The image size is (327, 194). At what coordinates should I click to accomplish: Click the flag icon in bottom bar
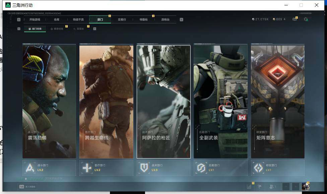[x=260, y=187]
